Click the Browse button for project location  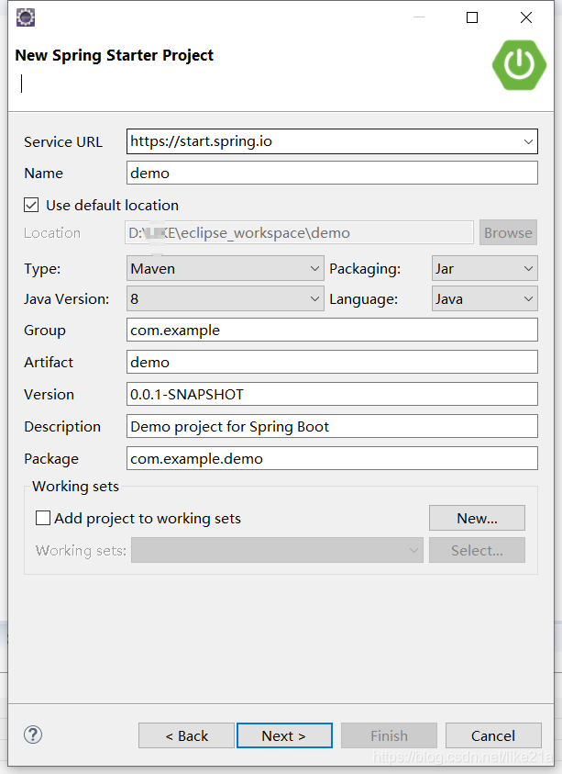(508, 232)
